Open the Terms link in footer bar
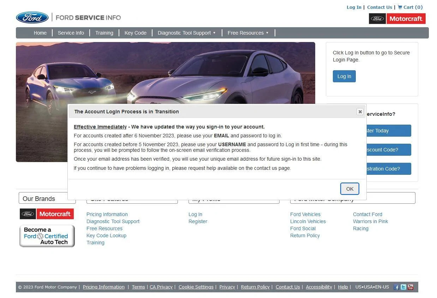The image size is (437, 298). tap(138, 287)
